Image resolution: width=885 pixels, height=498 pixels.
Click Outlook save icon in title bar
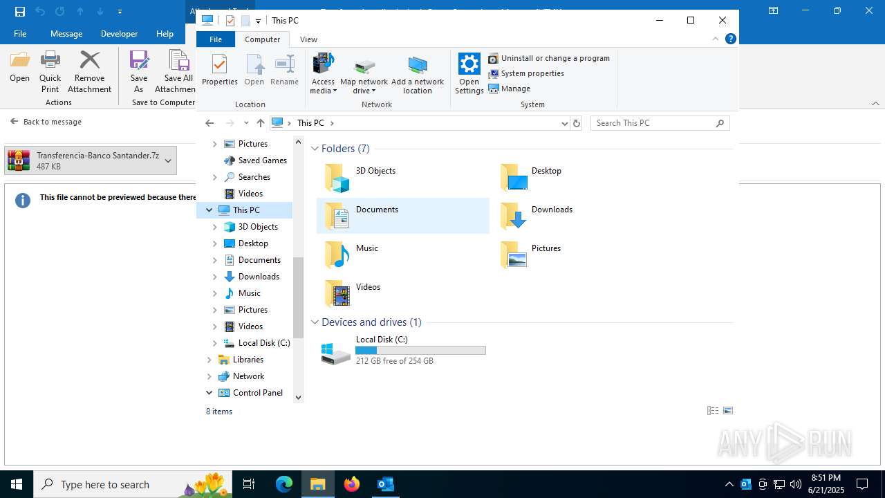click(x=19, y=11)
